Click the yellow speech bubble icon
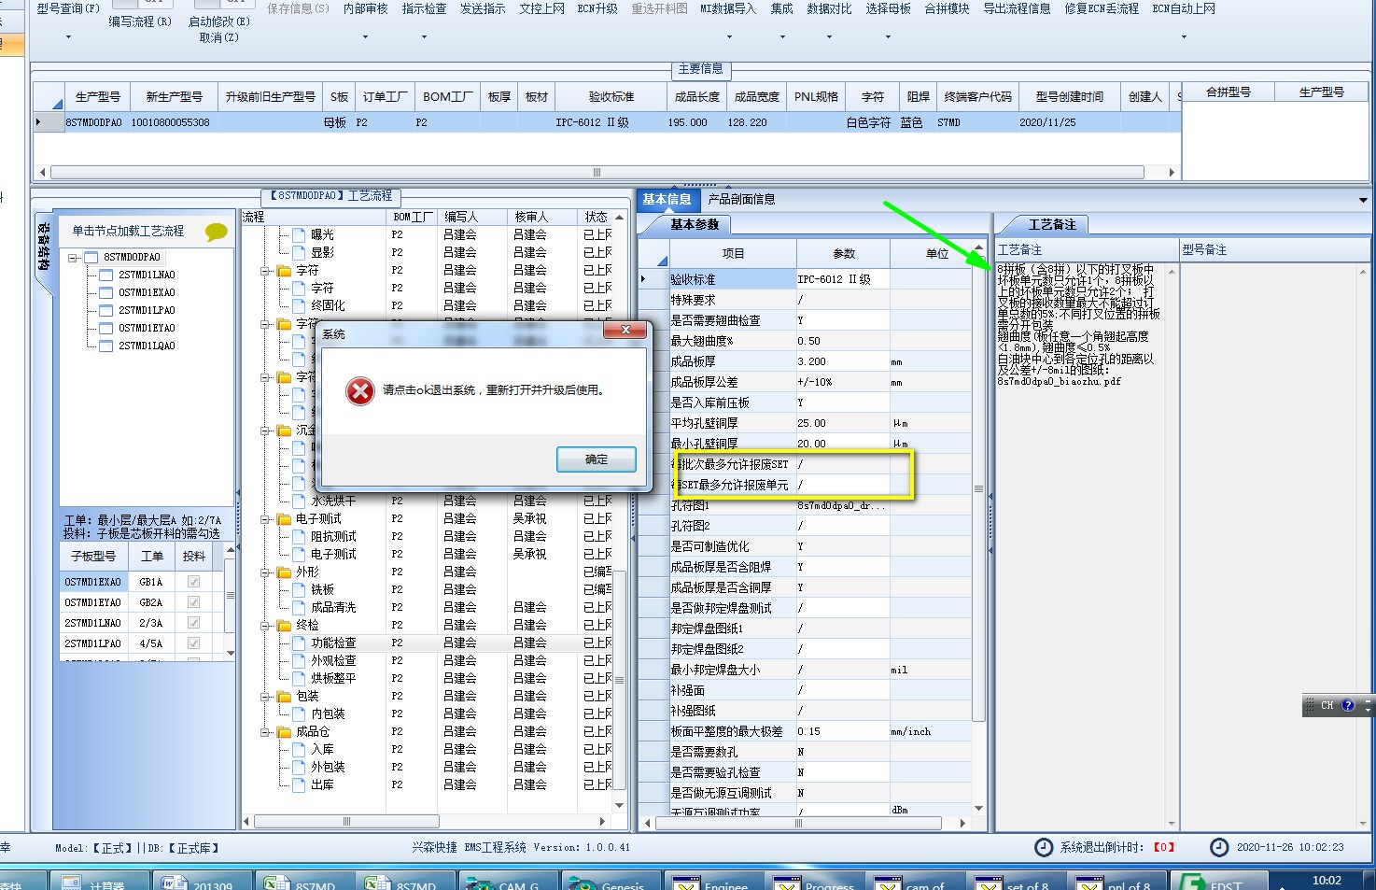 [x=217, y=232]
